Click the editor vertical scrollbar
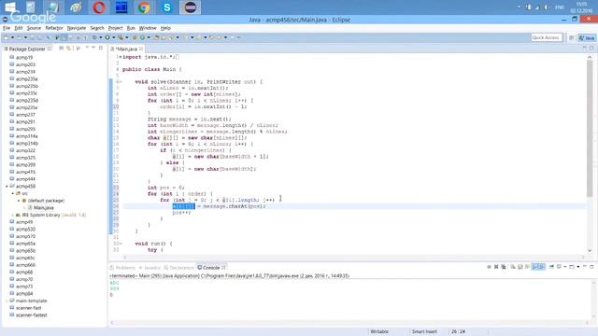Viewport: 598px width, 336px height. point(590,130)
